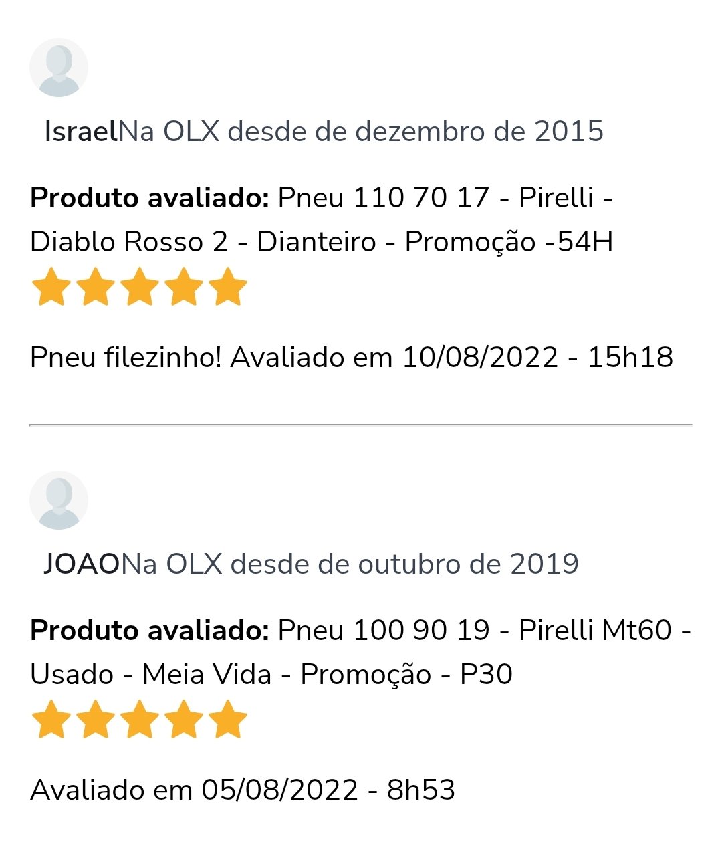This screenshot has height=854, width=722.
Task: Click the 'Avaliado em 05/08/2022' timestamp
Action: click(x=243, y=790)
